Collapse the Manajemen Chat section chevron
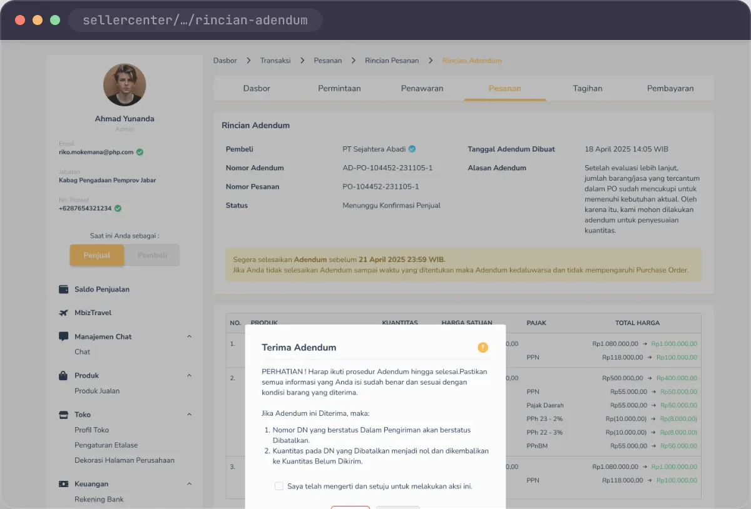 pyautogui.click(x=190, y=336)
